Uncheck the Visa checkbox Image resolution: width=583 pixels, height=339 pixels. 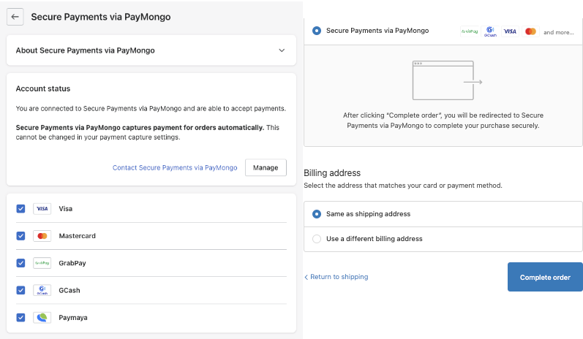point(20,209)
